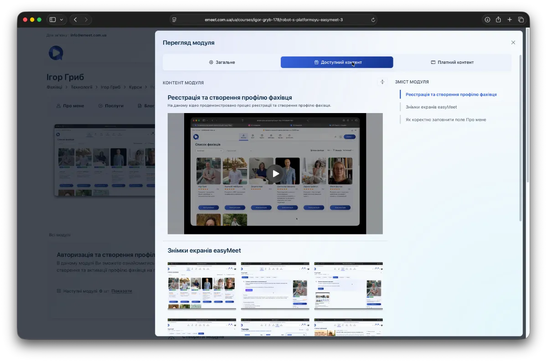Show Safari downloads
Screen dimensions: 547x362
point(487,20)
